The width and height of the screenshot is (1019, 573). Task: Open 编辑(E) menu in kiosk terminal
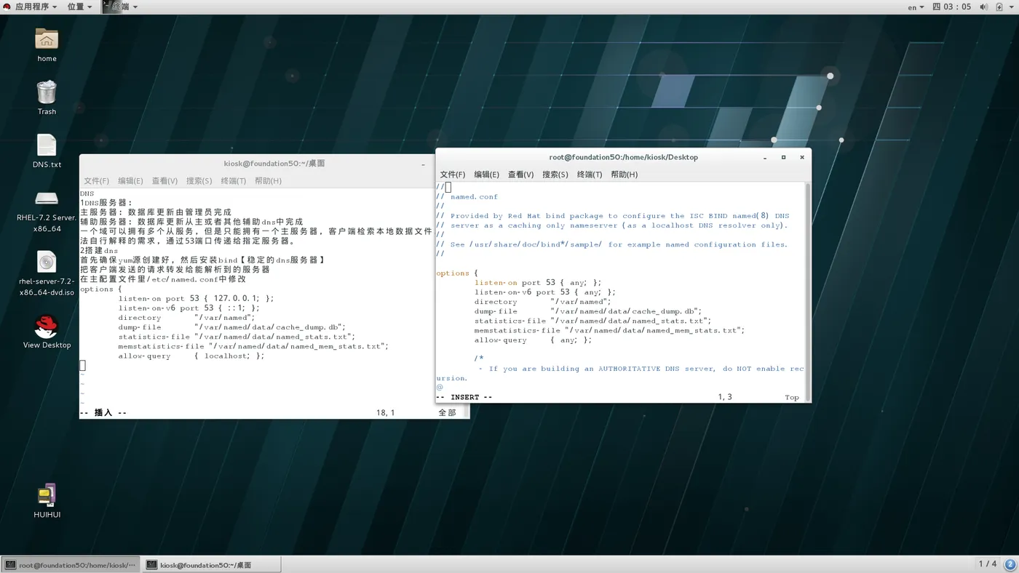[130, 181]
